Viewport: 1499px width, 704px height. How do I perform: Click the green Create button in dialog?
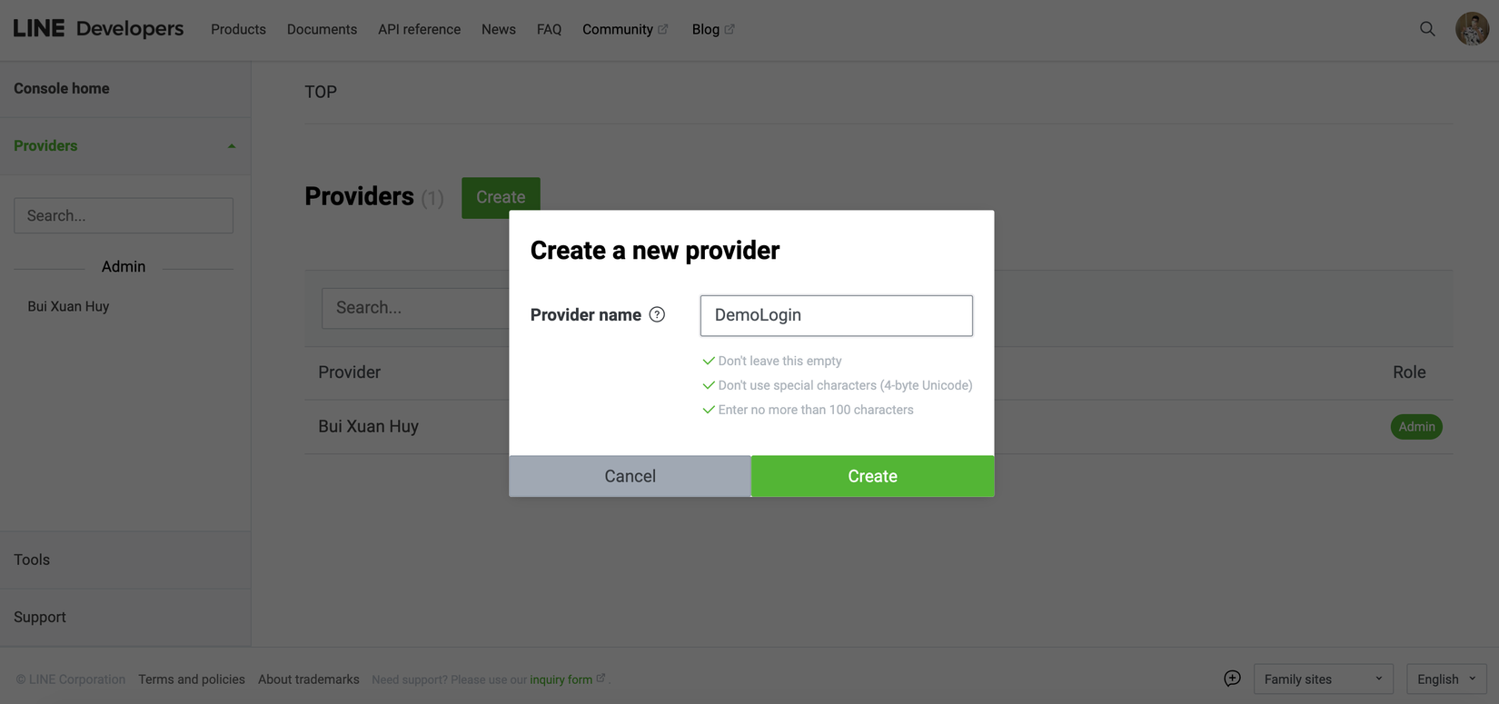872,476
